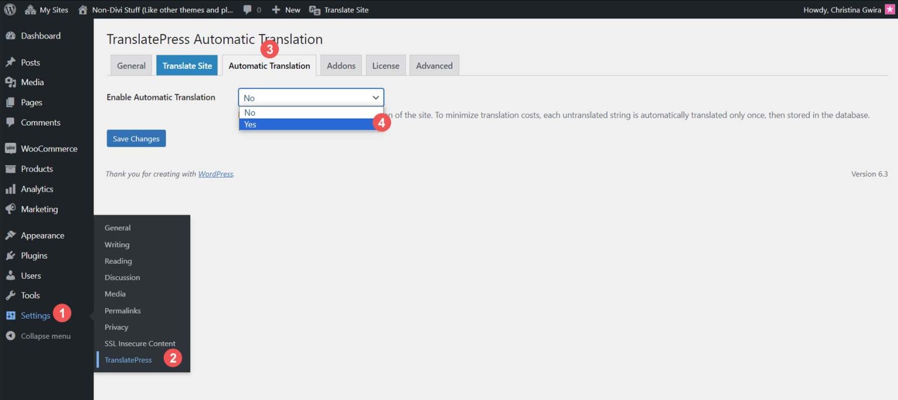Switch to the Addons tab
The image size is (898, 400).
tap(341, 65)
